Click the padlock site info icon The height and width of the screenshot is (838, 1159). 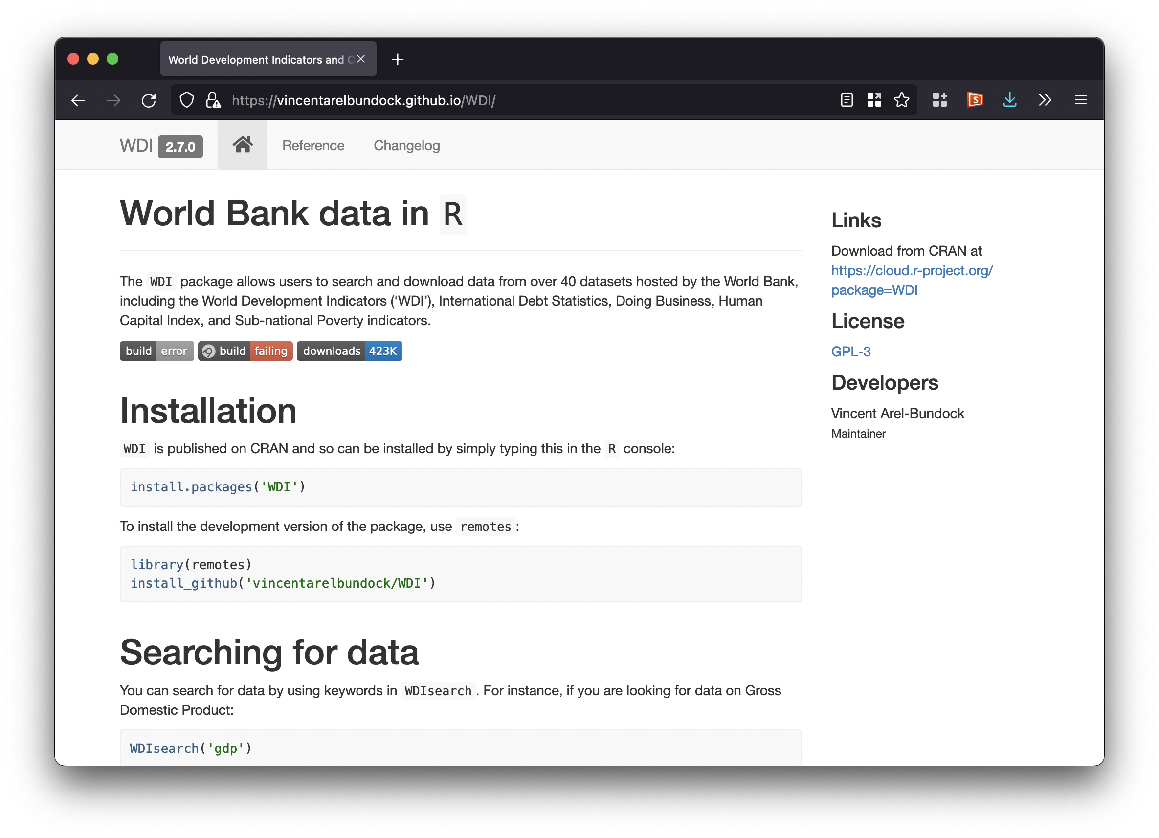click(213, 100)
